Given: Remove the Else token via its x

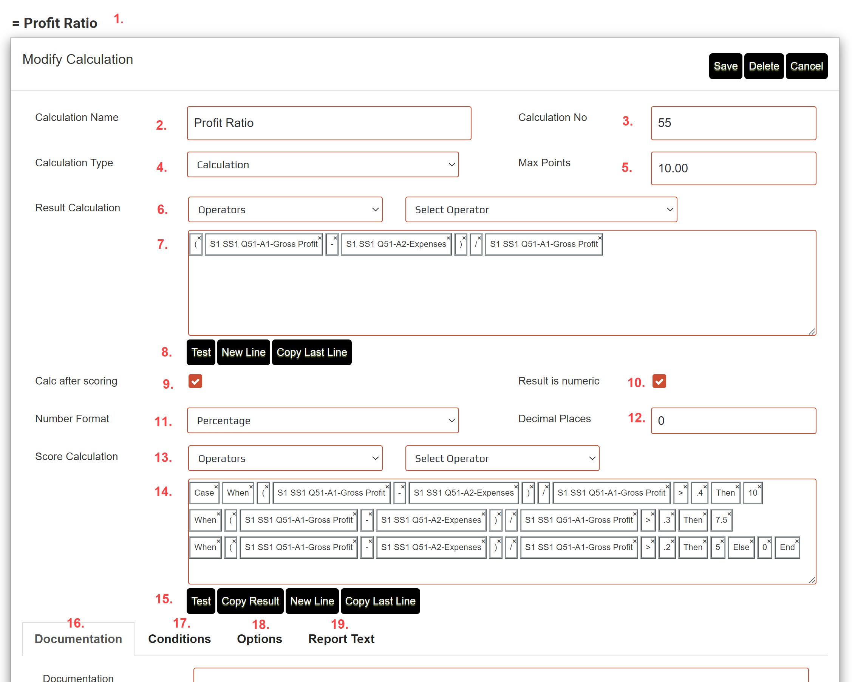Looking at the screenshot, I should pyautogui.click(x=751, y=541).
